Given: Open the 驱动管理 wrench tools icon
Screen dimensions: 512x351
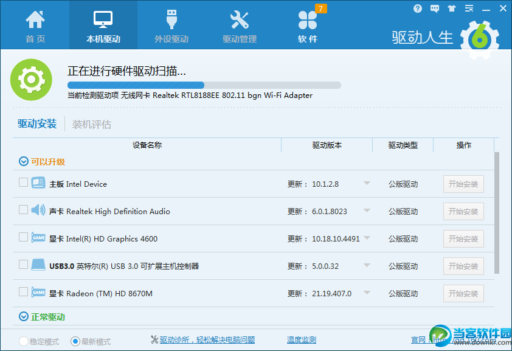Looking at the screenshot, I should (x=239, y=21).
